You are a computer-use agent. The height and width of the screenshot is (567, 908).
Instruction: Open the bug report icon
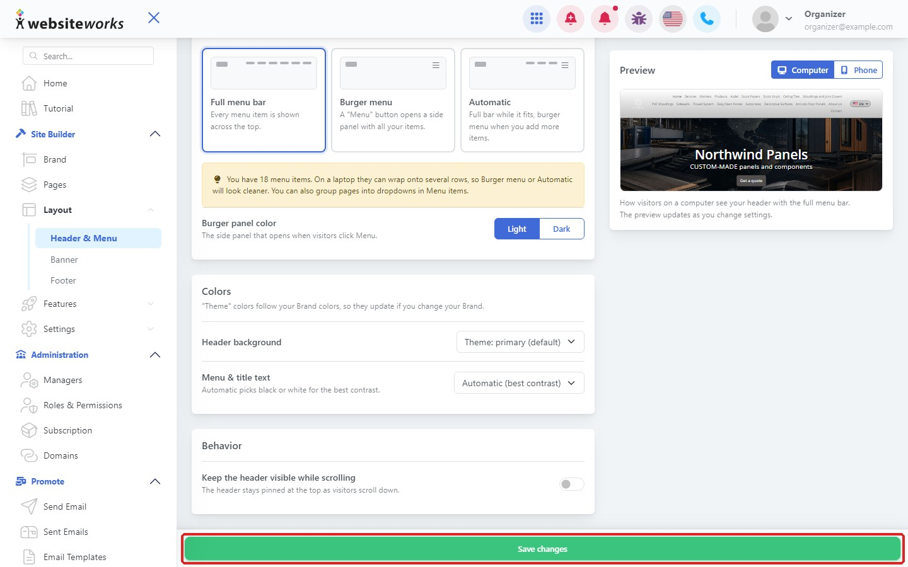coord(639,19)
